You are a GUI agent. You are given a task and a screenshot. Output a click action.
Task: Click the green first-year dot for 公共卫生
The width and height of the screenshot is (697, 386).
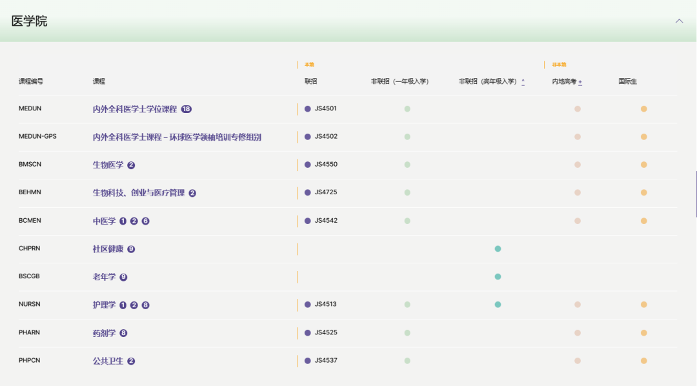[407, 361]
